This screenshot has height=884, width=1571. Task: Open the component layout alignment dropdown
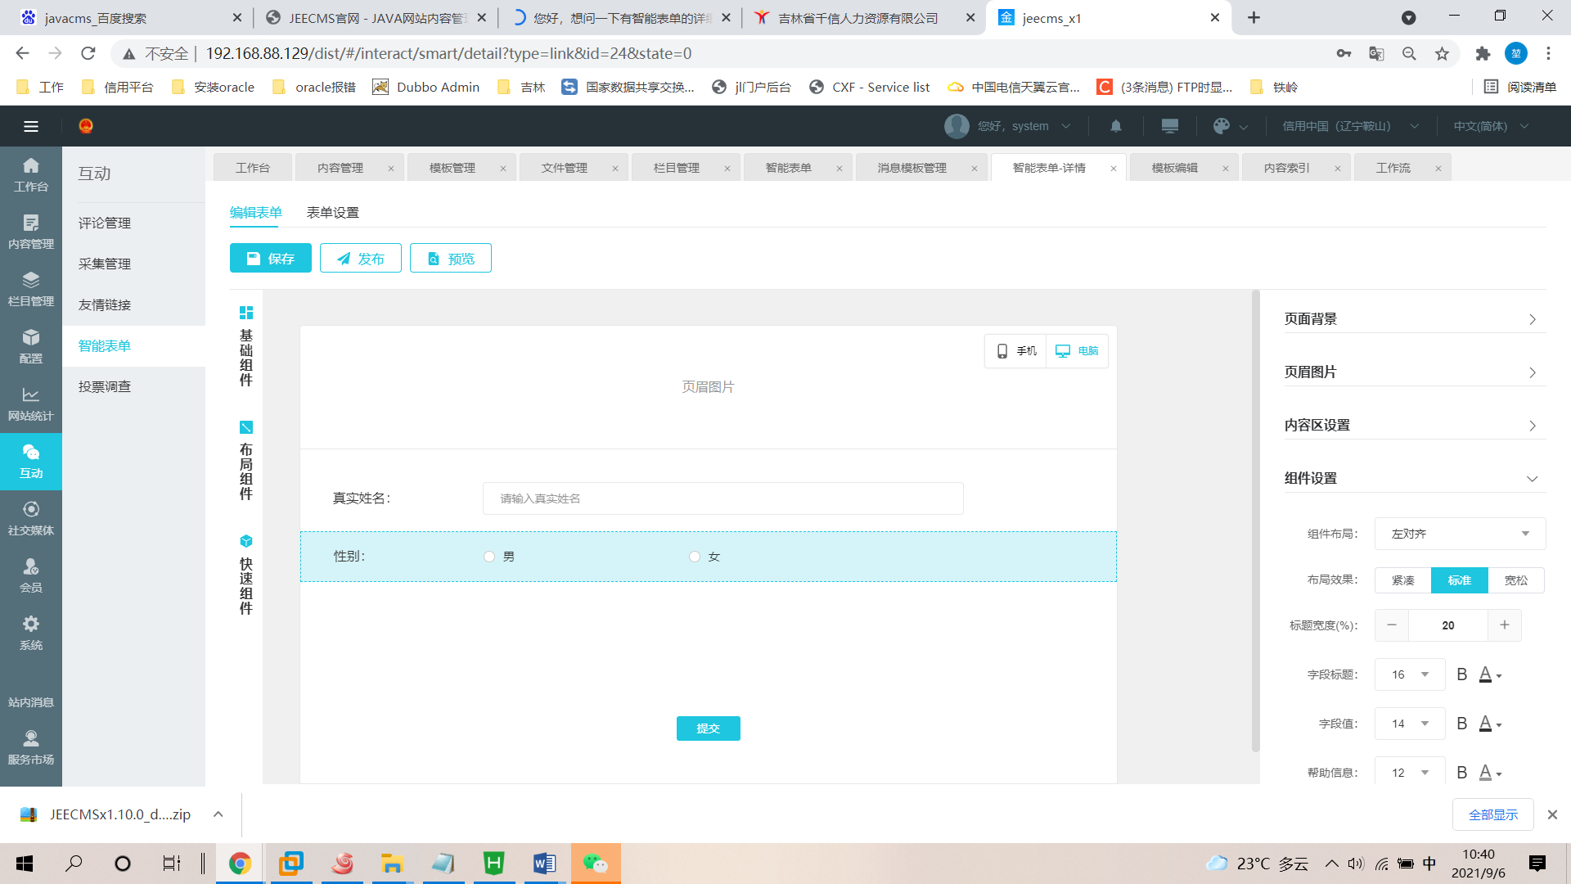click(1460, 534)
